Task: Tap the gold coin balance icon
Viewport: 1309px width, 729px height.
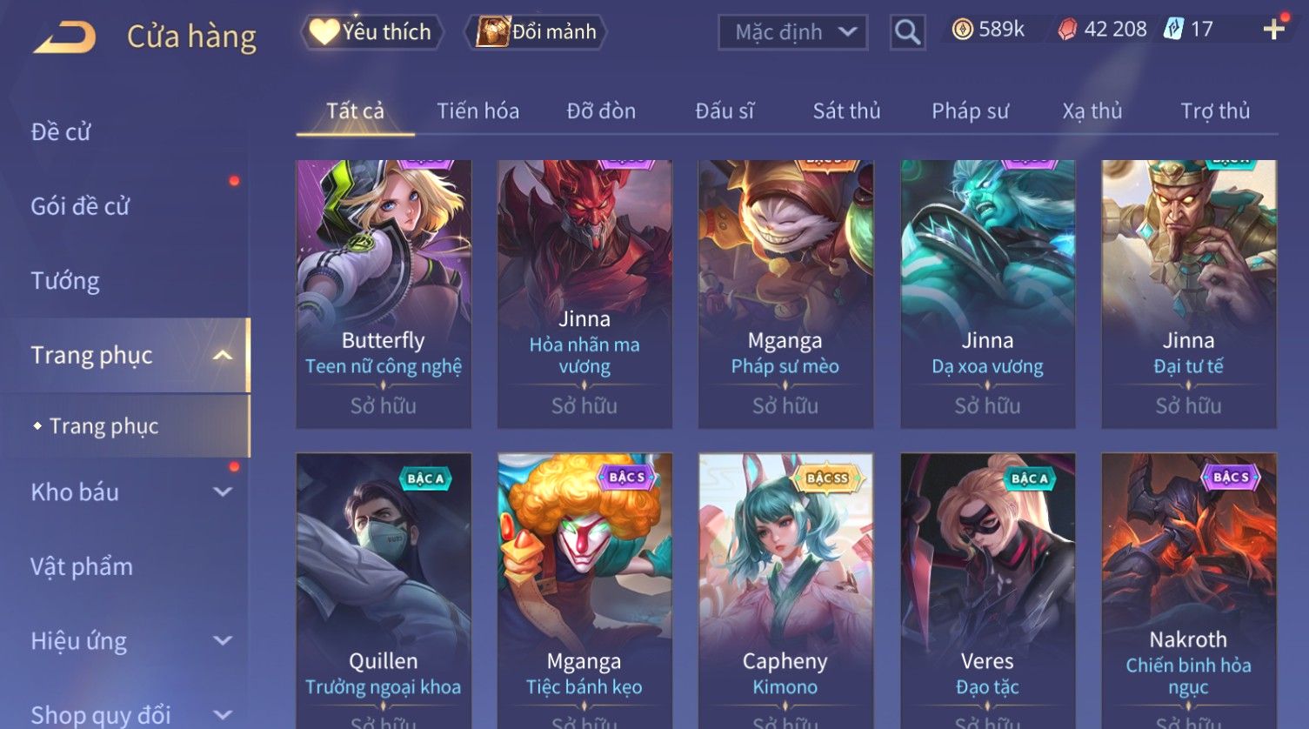Action: (x=962, y=30)
